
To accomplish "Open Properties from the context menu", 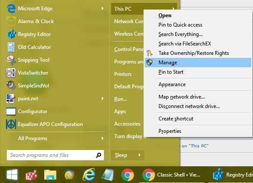I will tap(198, 131).
